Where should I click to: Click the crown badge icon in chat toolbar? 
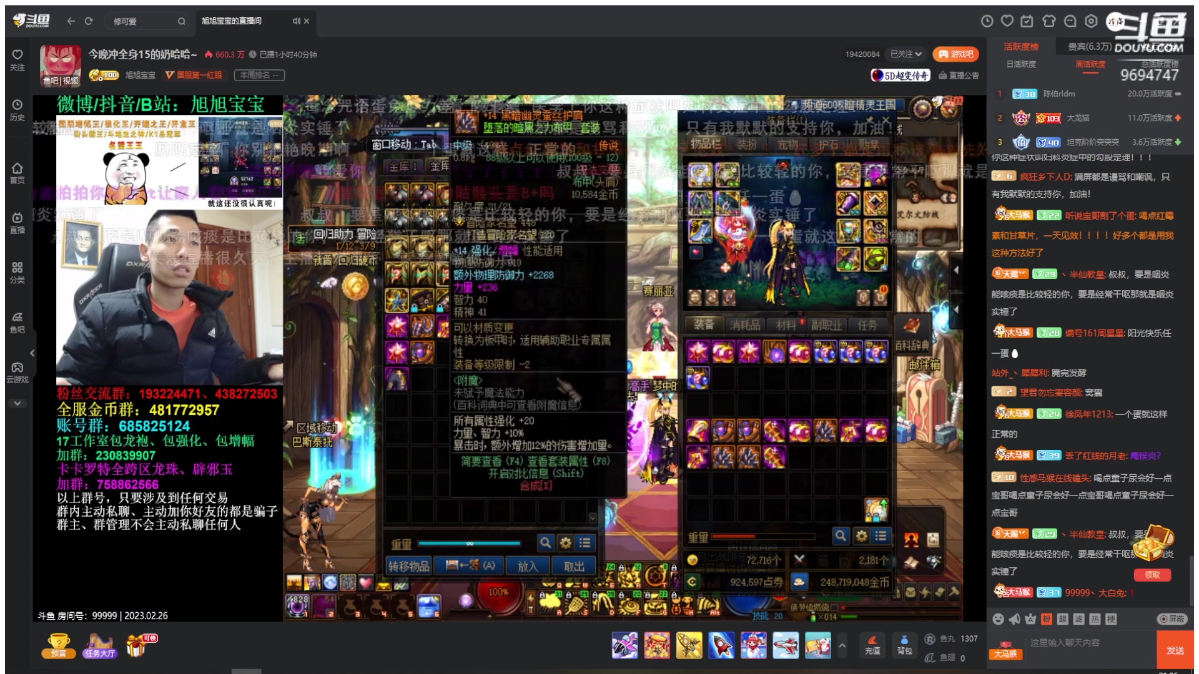tap(1030, 619)
